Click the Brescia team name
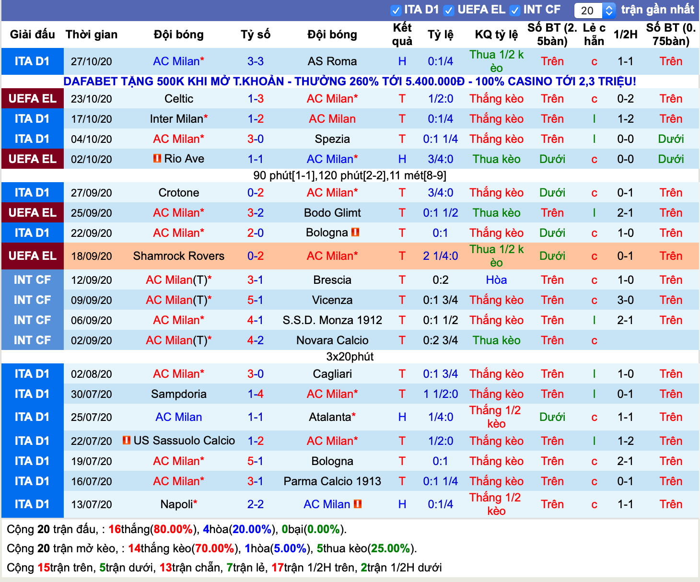 tap(332, 280)
